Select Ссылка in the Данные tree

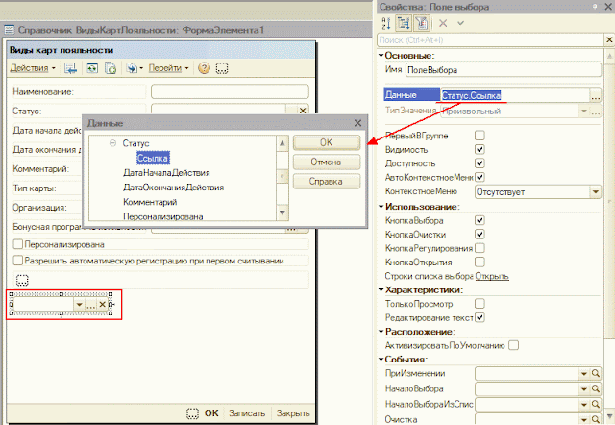coord(153,158)
